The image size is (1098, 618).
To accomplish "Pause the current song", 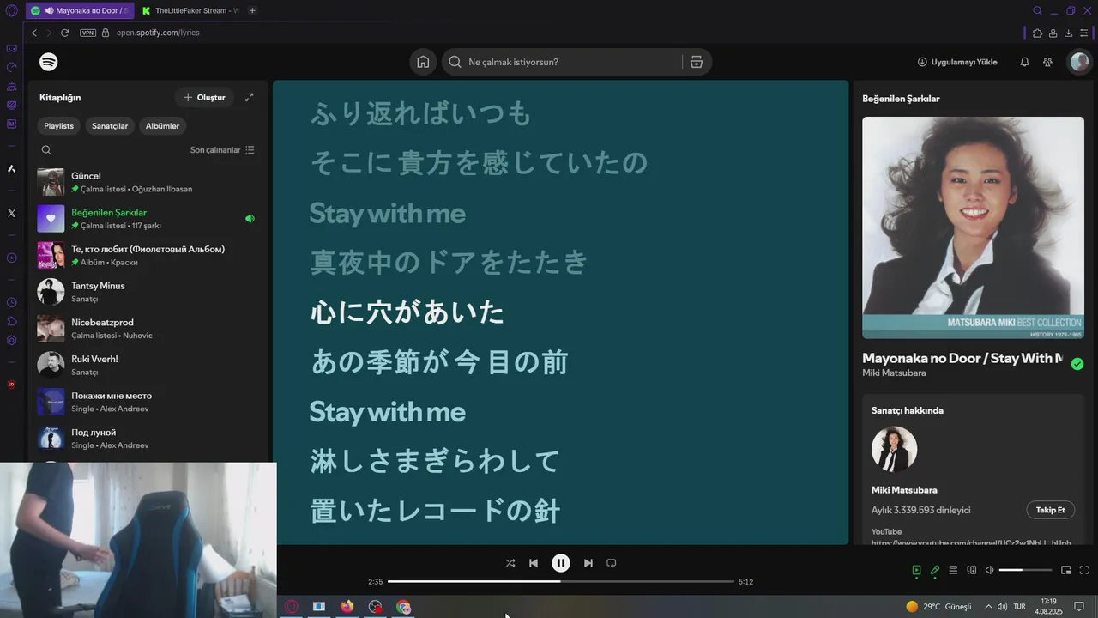I will [x=560, y=563].
